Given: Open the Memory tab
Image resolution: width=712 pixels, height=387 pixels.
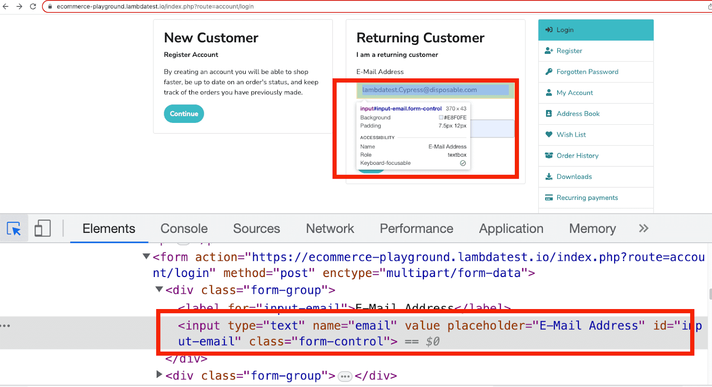Looking at the screenshot, I should point(593,228).
